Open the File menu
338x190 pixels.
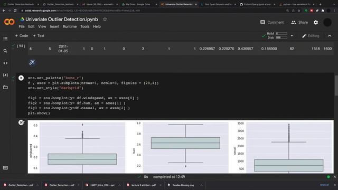point(22,26)
